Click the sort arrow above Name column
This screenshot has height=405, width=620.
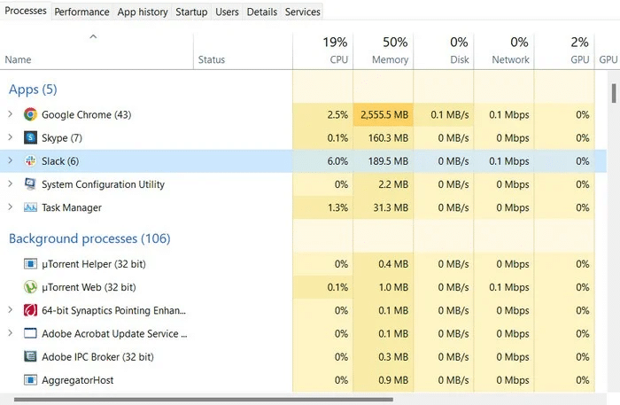point(93,37)
